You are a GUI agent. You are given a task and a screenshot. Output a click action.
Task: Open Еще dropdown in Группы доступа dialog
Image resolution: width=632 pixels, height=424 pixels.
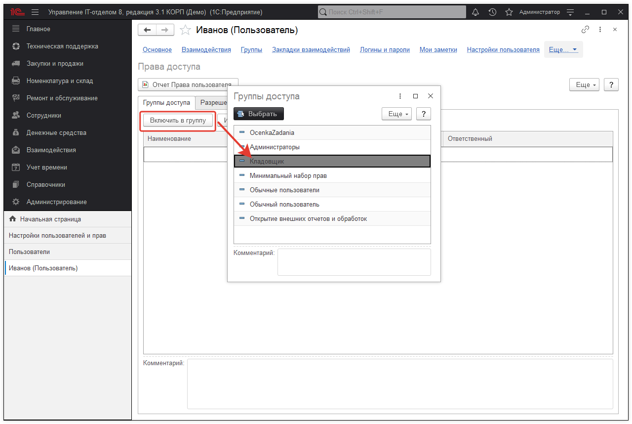(x=397, y=114)
